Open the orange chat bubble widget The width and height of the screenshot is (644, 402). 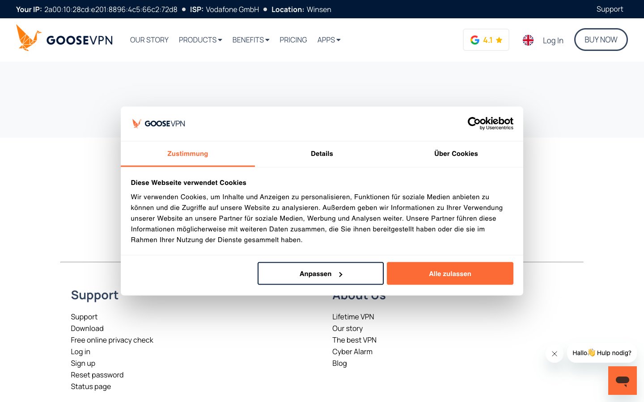[623, 381]
